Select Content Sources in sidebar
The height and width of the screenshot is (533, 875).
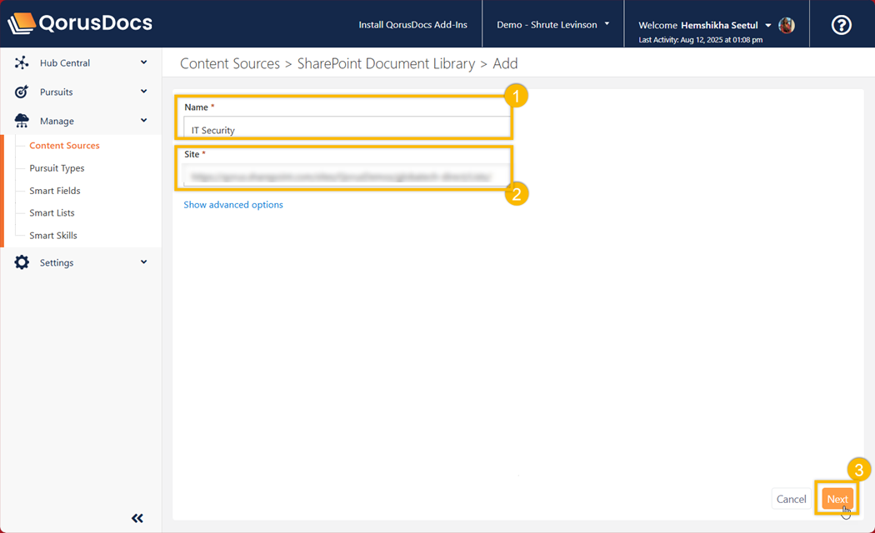coord(64,146)
